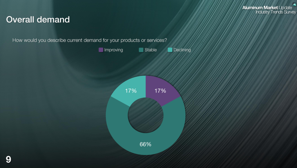Click the survey question text line
This screenshot has height=168, width=297.
pos(90,40)
